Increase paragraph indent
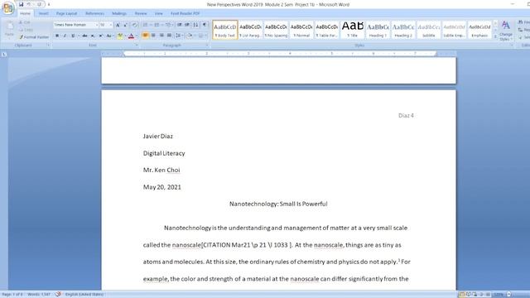 pyautogui.click(x=187, y=25)
